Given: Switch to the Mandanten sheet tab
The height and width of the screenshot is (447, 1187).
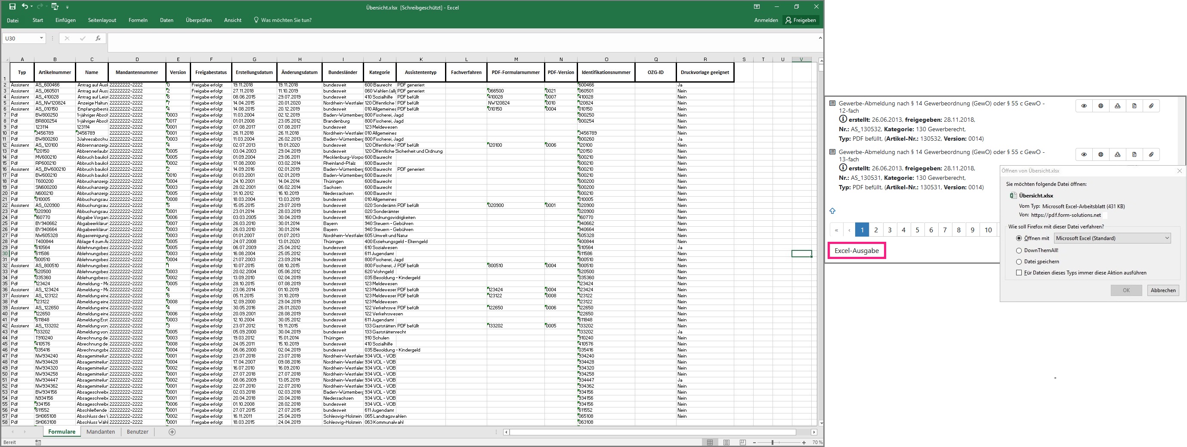Looking at the screenshot, I should pos(100,432).
